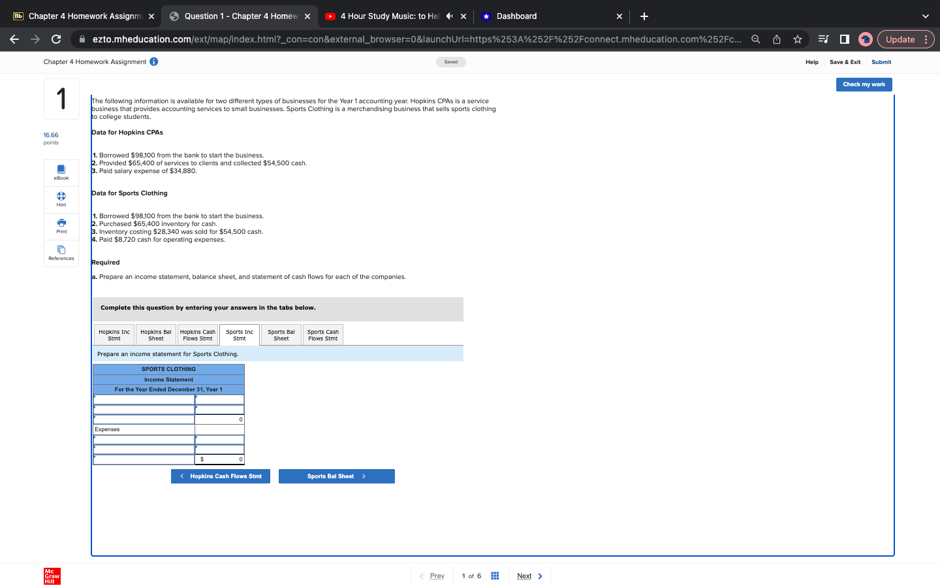Open the Hint sidebar icon
Viewport: 940px width, 588px height.
pos(61,199)
